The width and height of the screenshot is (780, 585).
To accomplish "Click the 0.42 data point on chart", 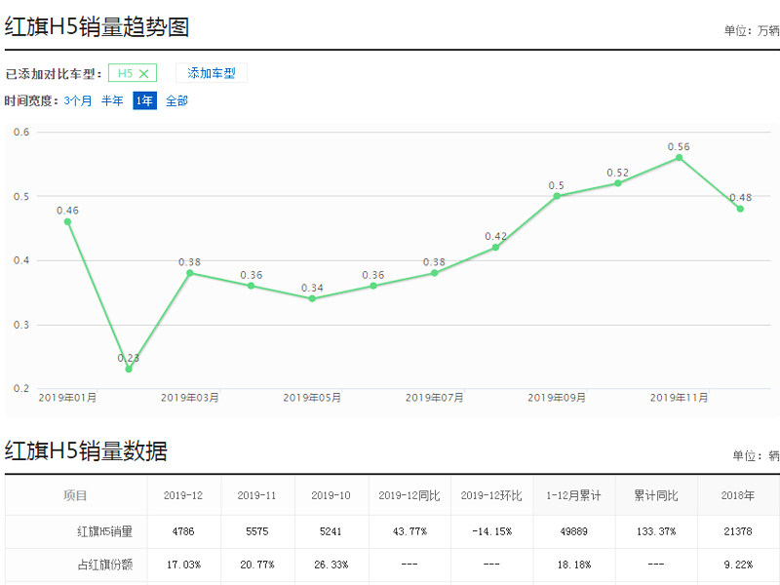I will pyautogui.click(x=495, y=248).
